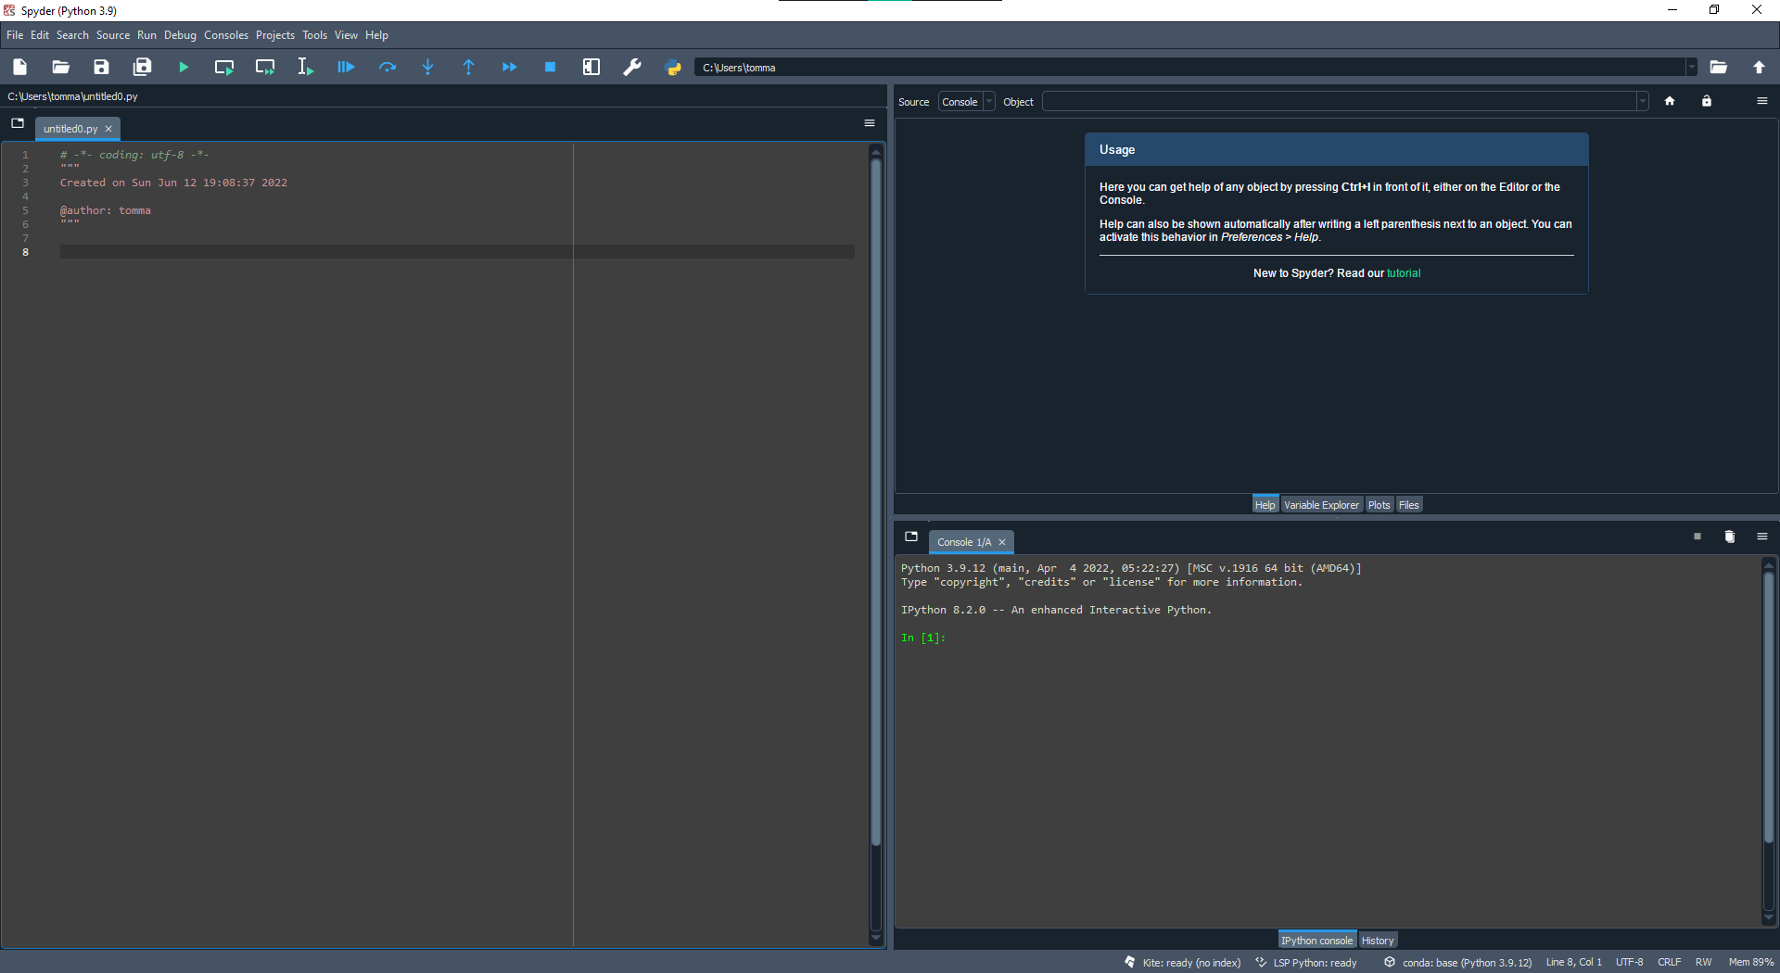Go to Help pane home page
1780x973 pixels.
pyautogui.click(x=1670, y=101)
